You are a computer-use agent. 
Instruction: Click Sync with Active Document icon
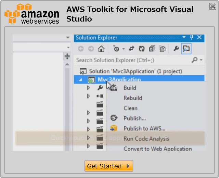(x=131, y=49)
